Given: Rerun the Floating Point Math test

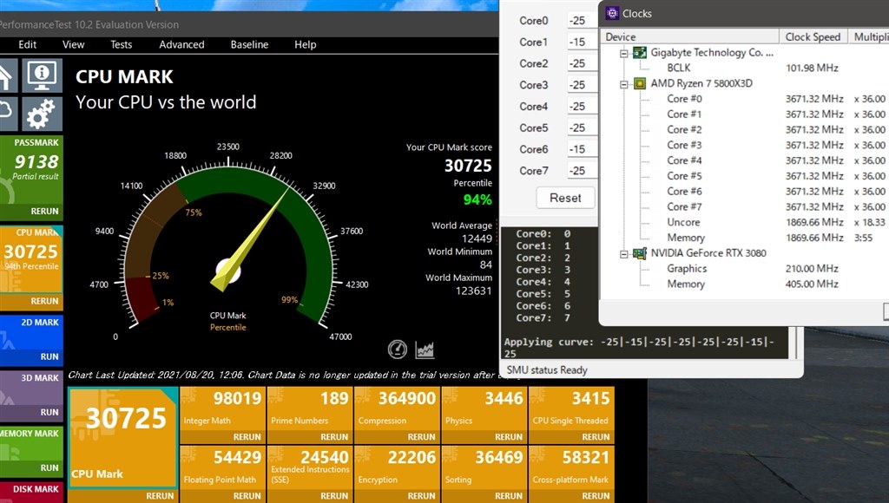Looking at the screenshot, I should (x=247, y=496).
